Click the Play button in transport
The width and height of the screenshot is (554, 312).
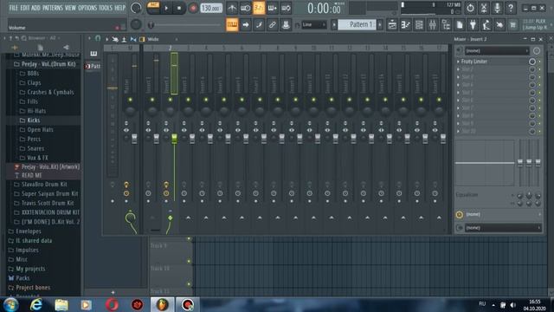166,8
